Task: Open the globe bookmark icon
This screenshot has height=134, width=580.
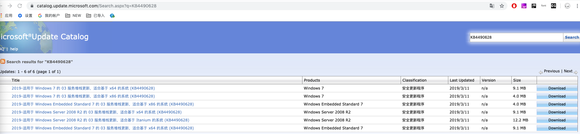Action: pyautogui.click(x=112, y=16)
